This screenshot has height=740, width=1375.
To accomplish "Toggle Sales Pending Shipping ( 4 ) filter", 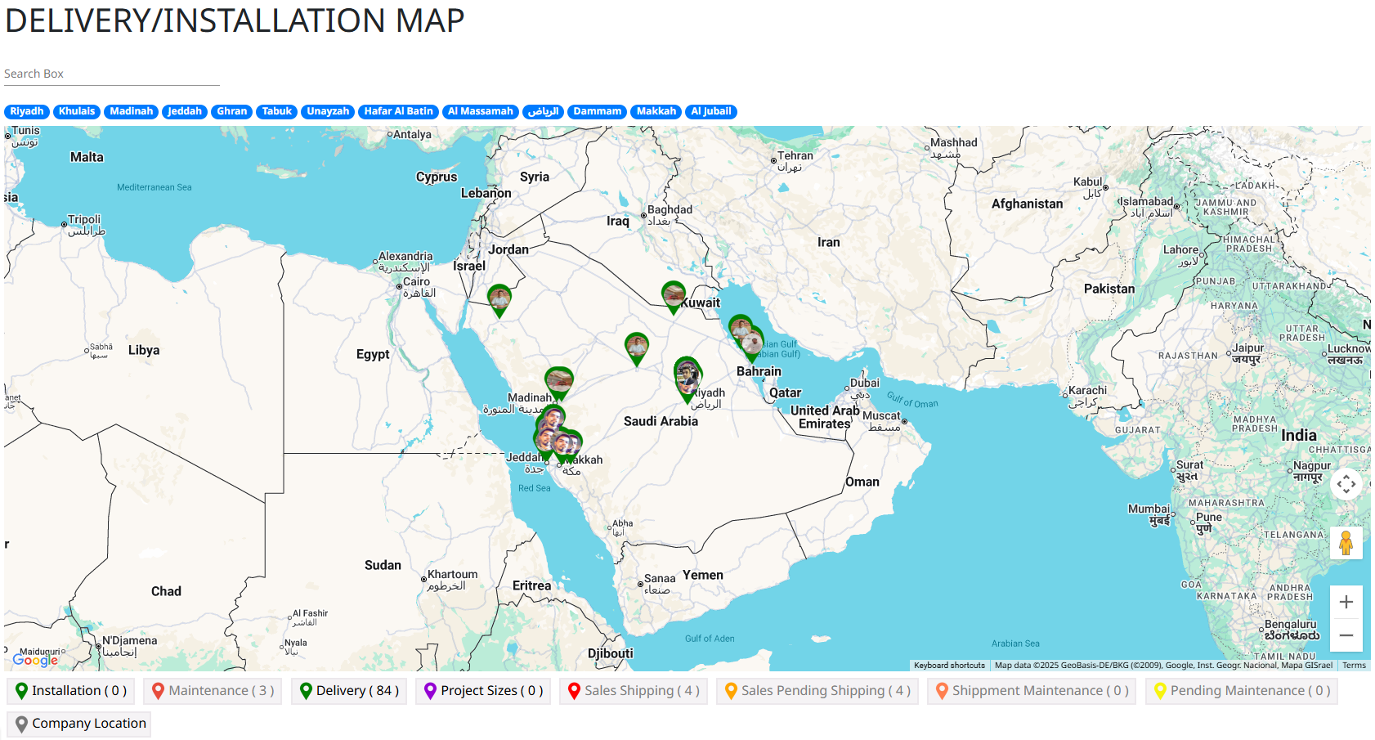I will coord(817,691).
